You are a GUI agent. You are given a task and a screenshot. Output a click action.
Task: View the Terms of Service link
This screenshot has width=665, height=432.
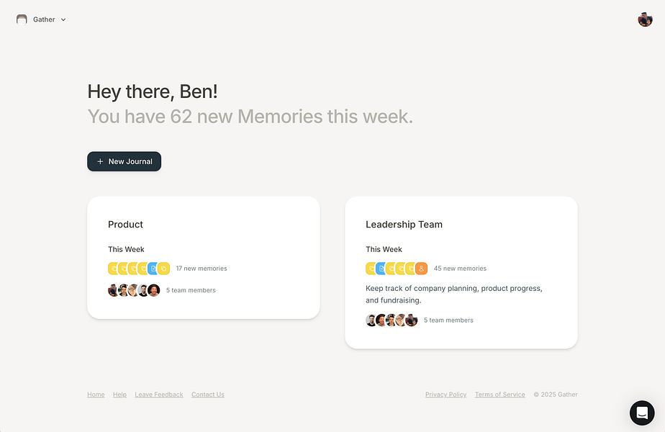(x=500, y=395)
